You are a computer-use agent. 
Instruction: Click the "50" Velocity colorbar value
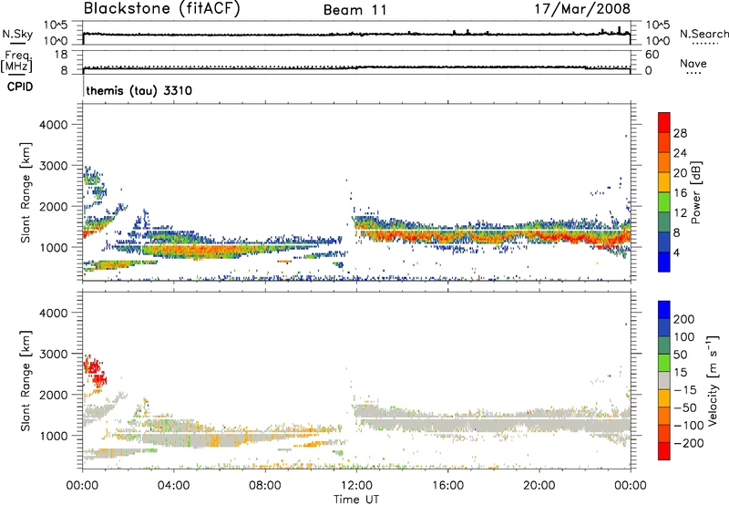point(680,355)
